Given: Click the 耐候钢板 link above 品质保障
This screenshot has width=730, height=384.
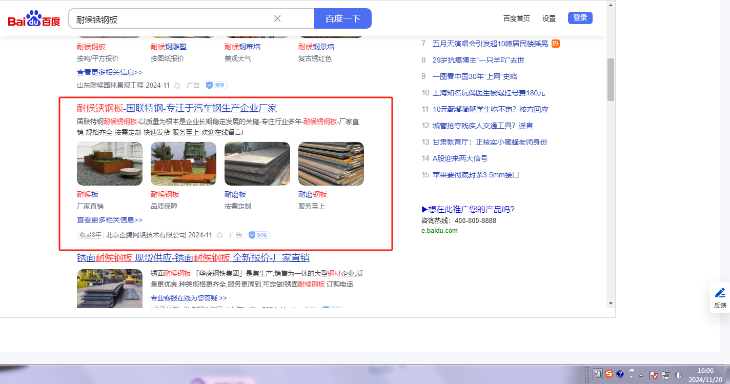Looking at the screenshot, I should pos(165,194).
